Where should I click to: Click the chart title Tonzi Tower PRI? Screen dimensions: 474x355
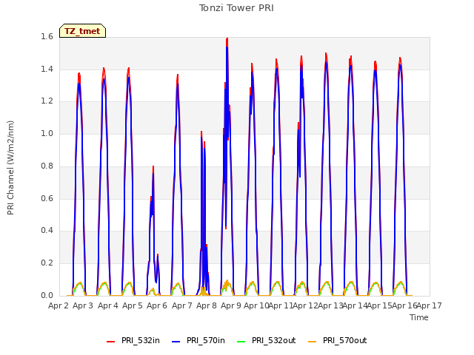[x=236, y=8]
